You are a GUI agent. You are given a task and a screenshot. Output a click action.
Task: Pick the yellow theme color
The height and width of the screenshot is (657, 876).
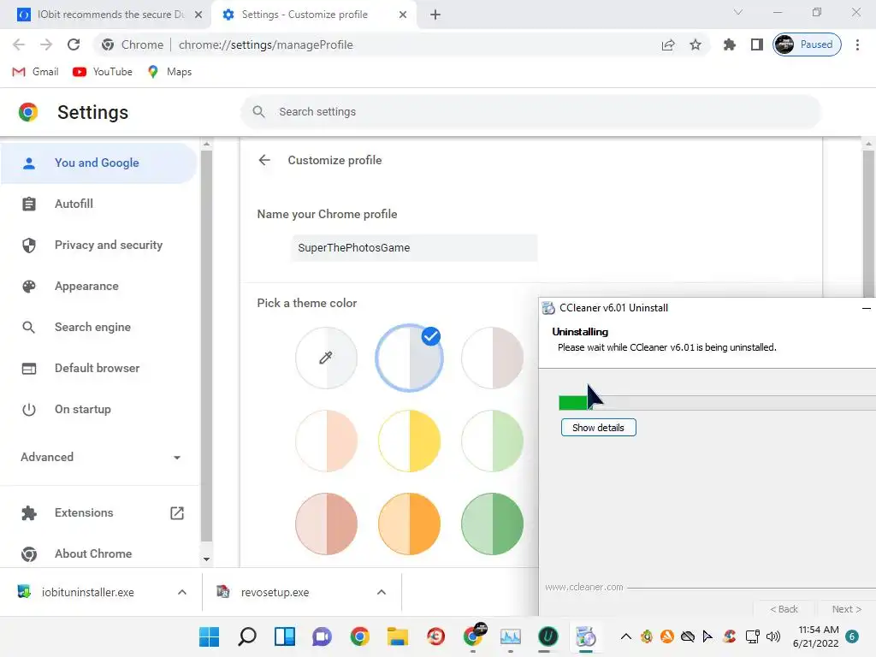(410, 441)
